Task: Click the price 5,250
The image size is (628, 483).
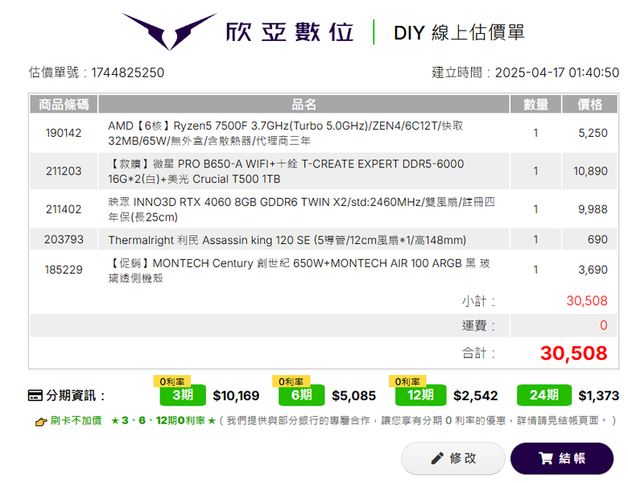Action: (x=593, y=133)
